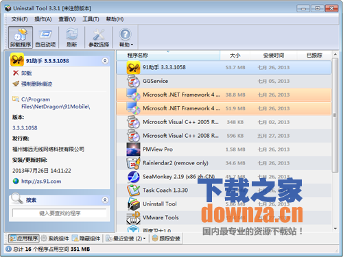Click 七月 05, 2013 install date
343x257 pixels.
[x=274, y=82]
